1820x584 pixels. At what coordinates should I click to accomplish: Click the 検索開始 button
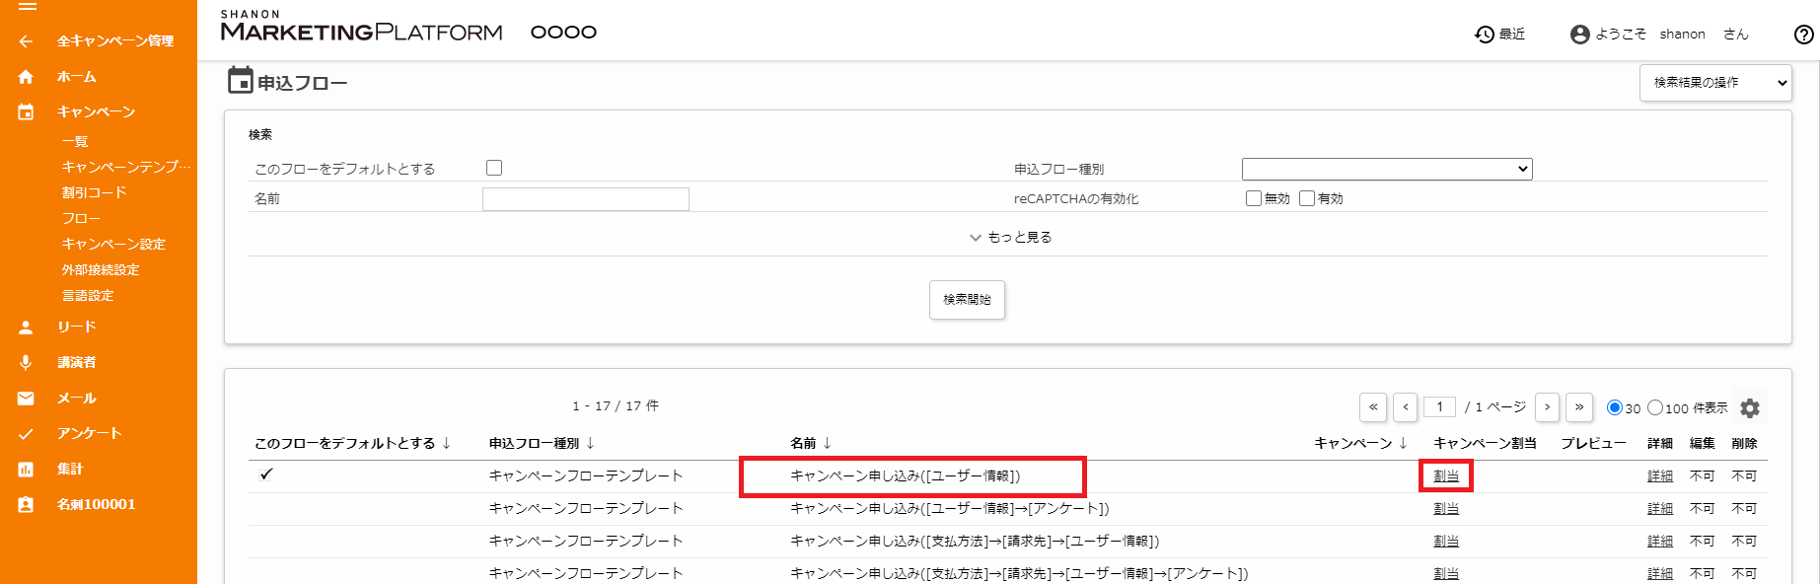point(967,300)
